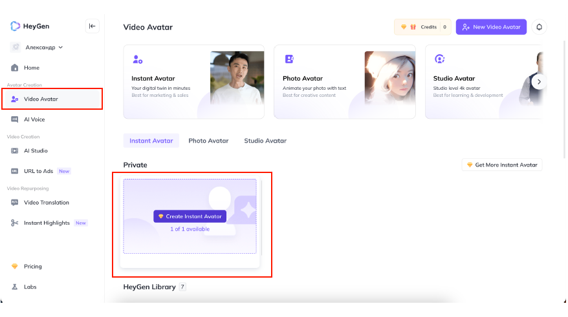Click the 'Animate your photo with text' description

(314, 88)
